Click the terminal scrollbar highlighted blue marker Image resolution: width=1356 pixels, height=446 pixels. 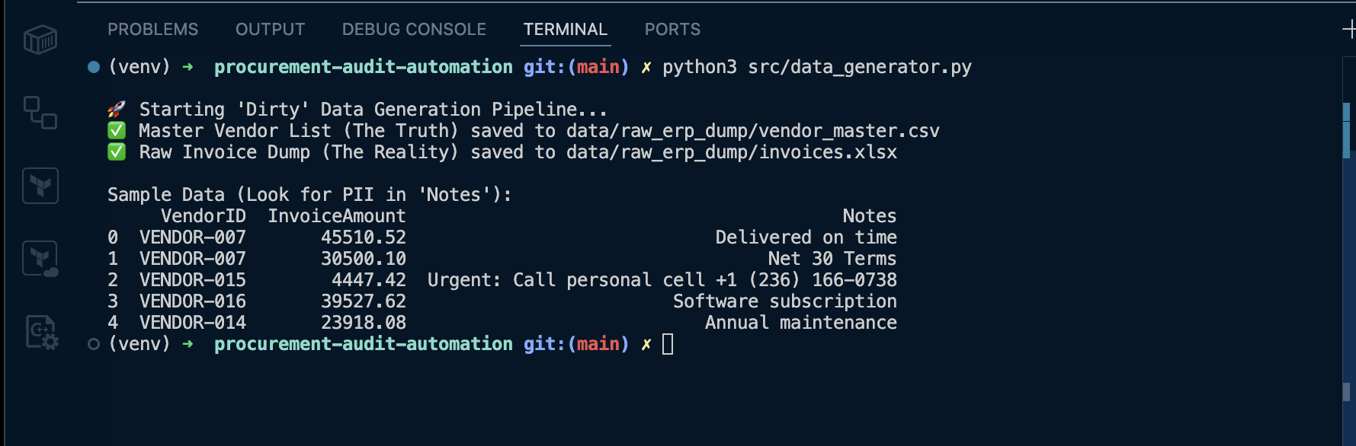[x=1346, y=129]
